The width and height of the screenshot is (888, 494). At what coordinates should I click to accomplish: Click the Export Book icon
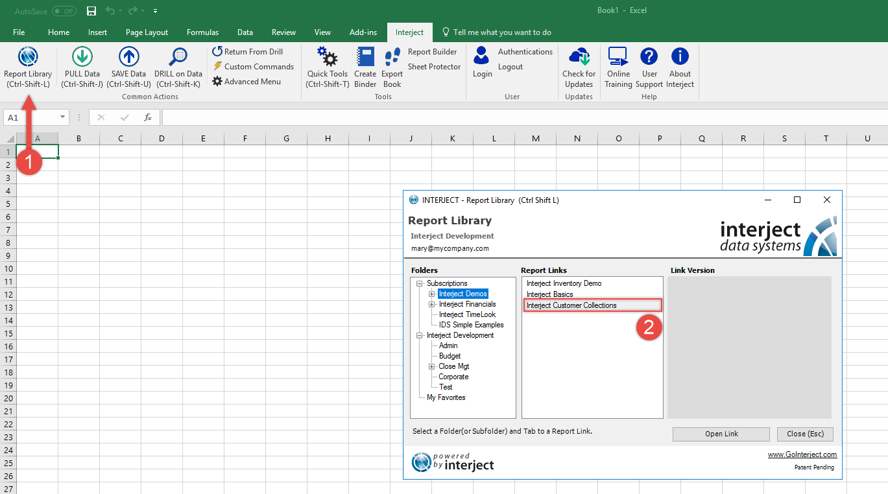coord(392,58)
